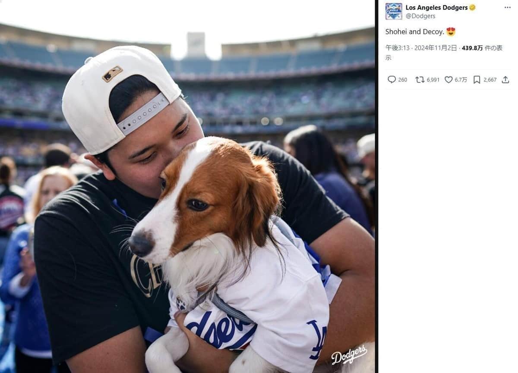Screen dimensions: 518x373
Task: Click the "Shohei and Decoy." post text
Action: coord(414,31)
